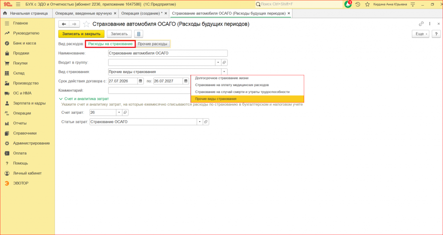This screenshot has width=443, height=235.
Task: Click the favorites star in title bar
Action: [x=367, y=4]
